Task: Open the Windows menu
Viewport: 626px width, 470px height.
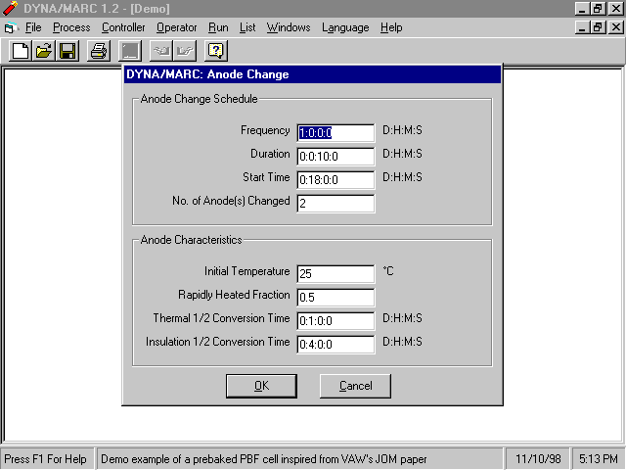Action: click(x=289, y=27)
